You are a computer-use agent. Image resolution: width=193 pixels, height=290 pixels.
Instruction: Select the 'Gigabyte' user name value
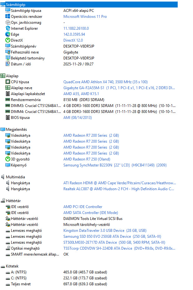point(71,52)
